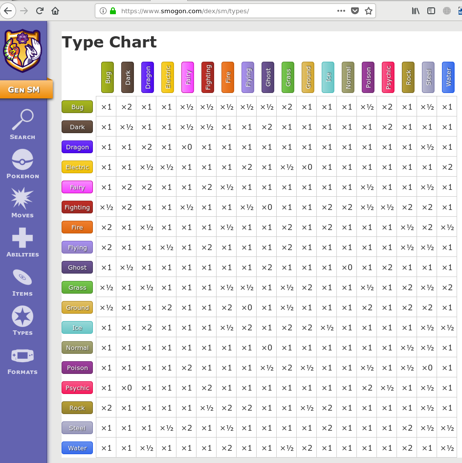Viewport: 462px width, 463px height.
Task: Open the Flying row type label
Action: [77, 248]
